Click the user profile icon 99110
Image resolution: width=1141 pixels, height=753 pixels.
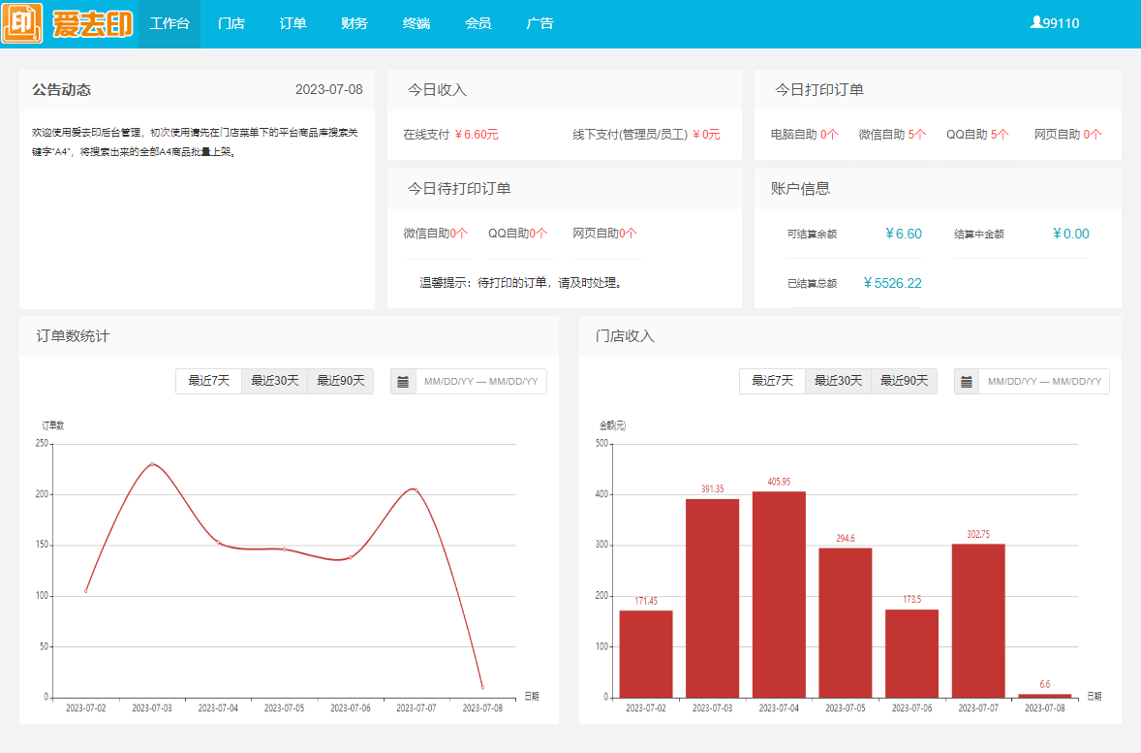point(1036,22)
